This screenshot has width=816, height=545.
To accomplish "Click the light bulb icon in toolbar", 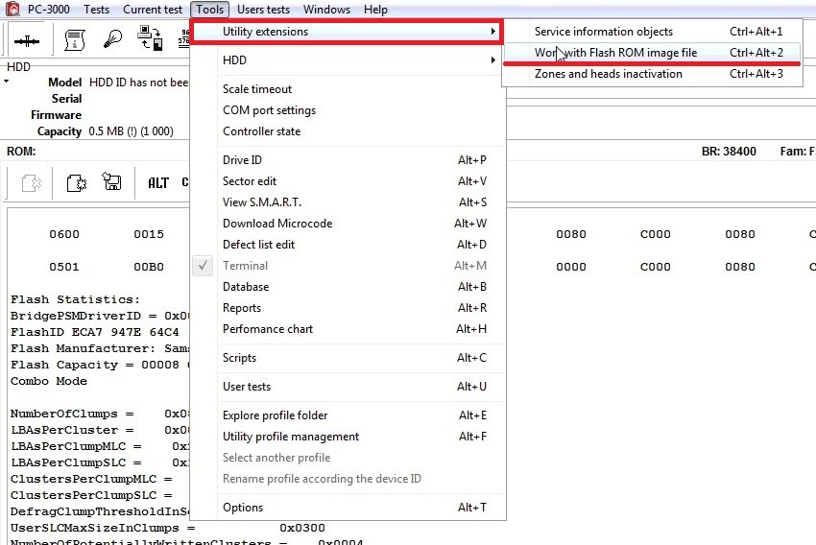I will point(113,39).
